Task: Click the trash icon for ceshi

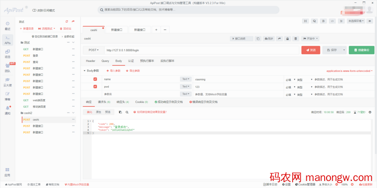Action: [x=296, y=39]
